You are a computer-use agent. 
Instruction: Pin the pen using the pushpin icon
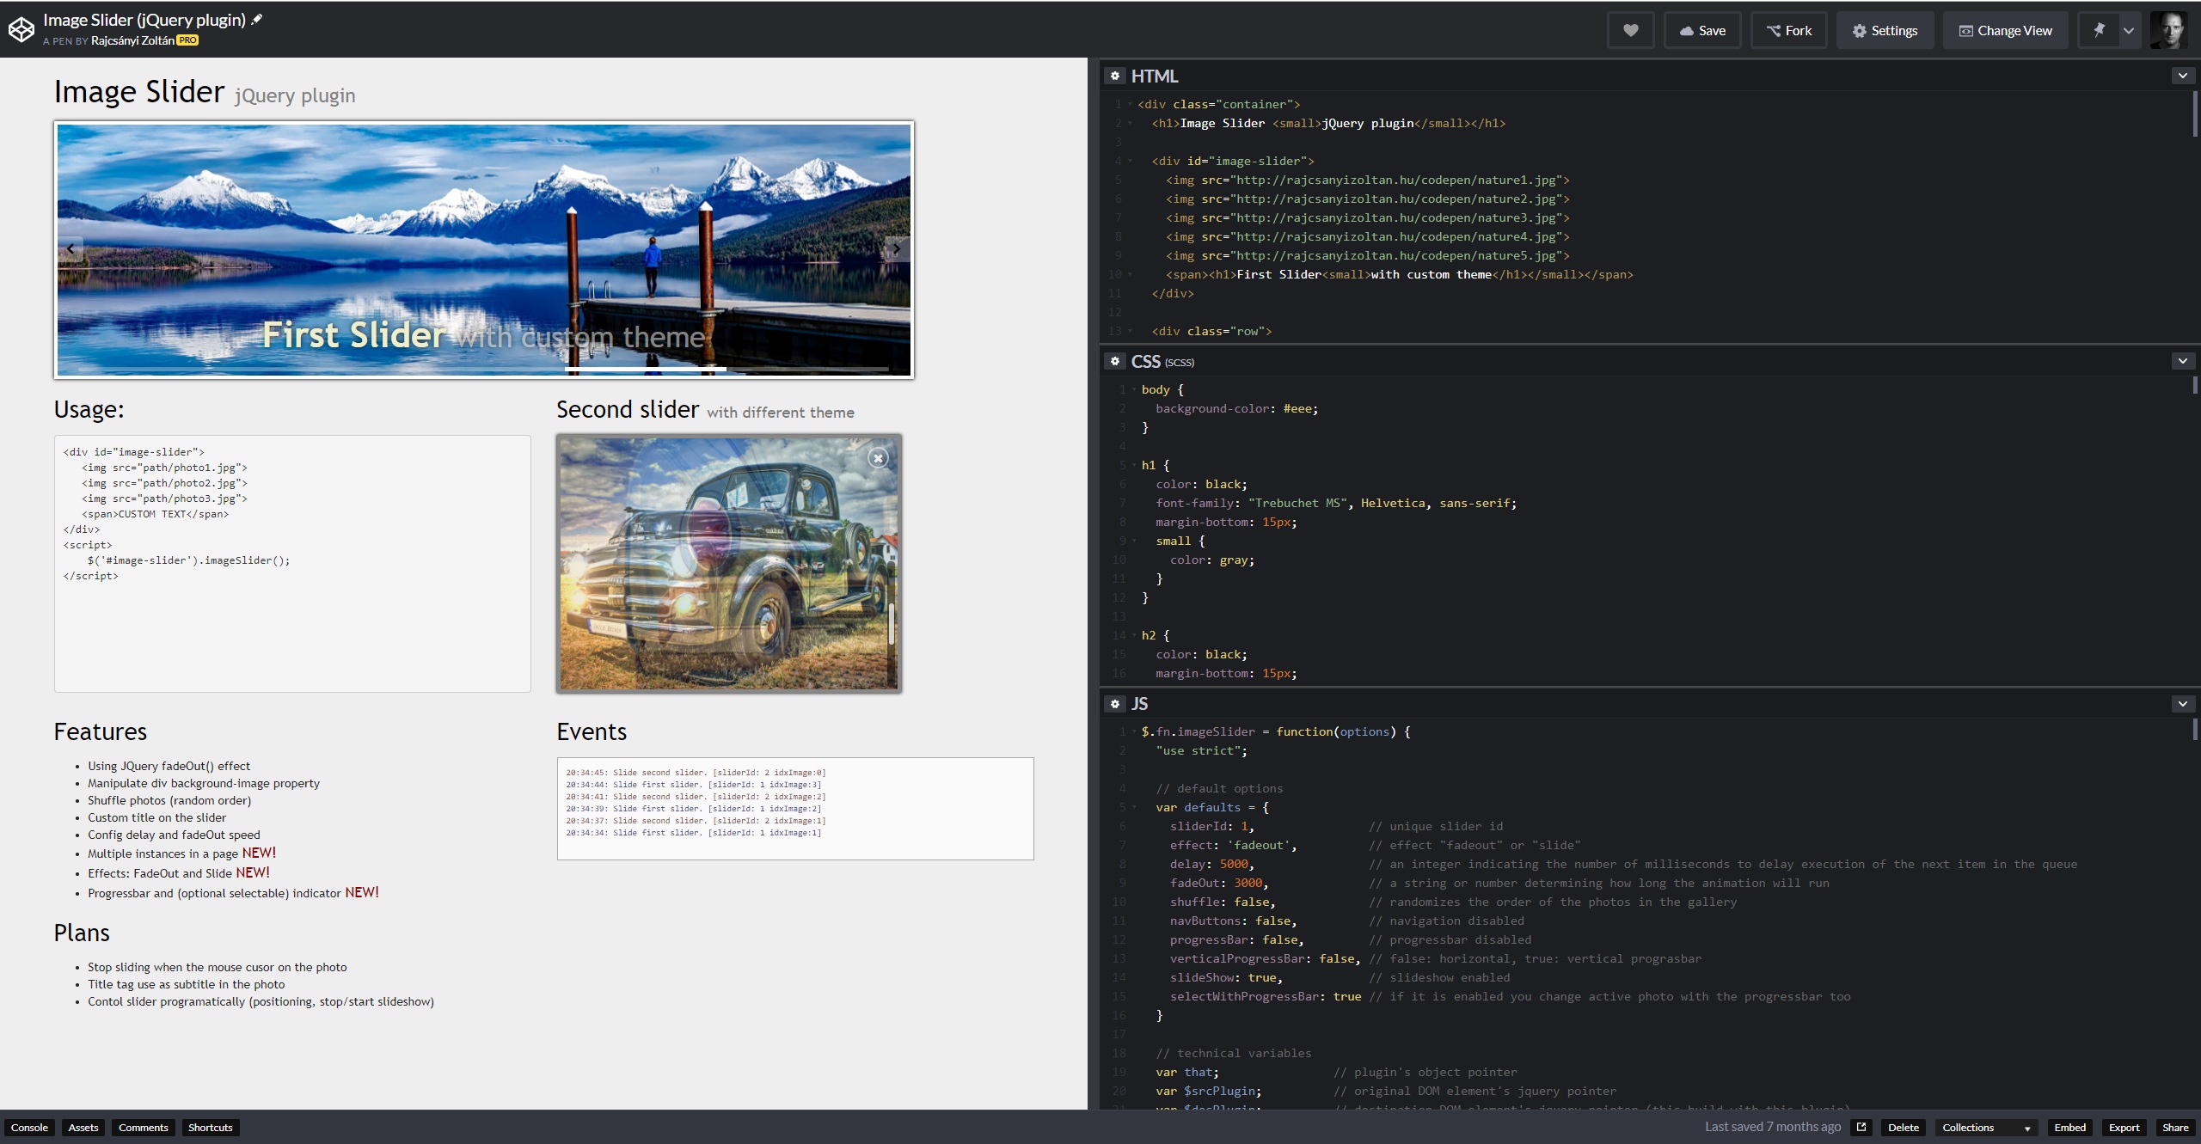click(x=2099, y=30)
